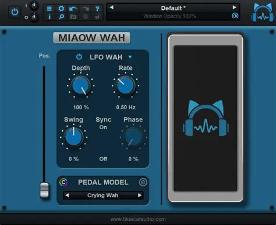
Task: Click the LFO WAH mode label
Action: point(106,57)
